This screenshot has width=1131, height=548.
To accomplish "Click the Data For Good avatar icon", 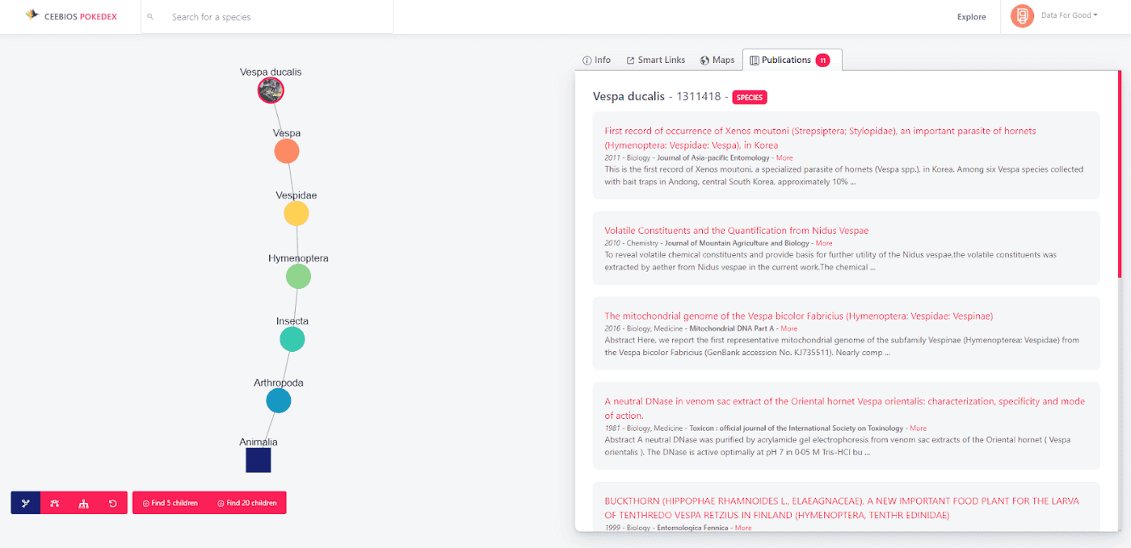I will 1022,16.
